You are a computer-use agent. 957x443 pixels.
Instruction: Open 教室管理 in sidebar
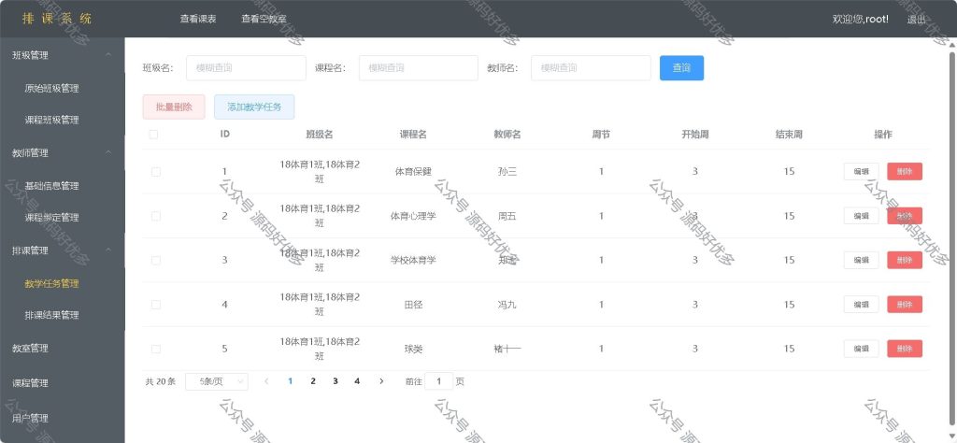[31, 349]
